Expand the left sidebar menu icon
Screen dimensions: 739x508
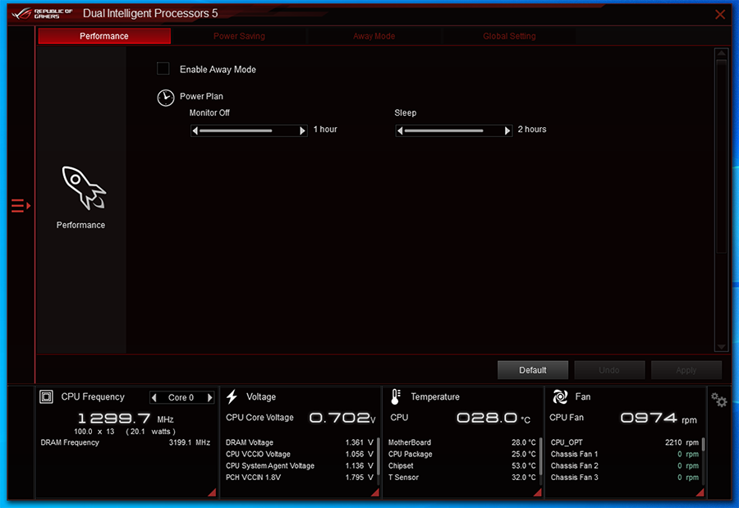(x=21, y=205)
